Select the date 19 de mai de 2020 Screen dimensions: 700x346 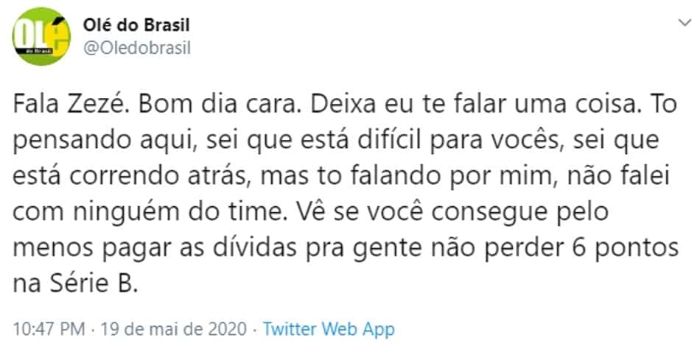pyautogui.click(x=174, y=330)
